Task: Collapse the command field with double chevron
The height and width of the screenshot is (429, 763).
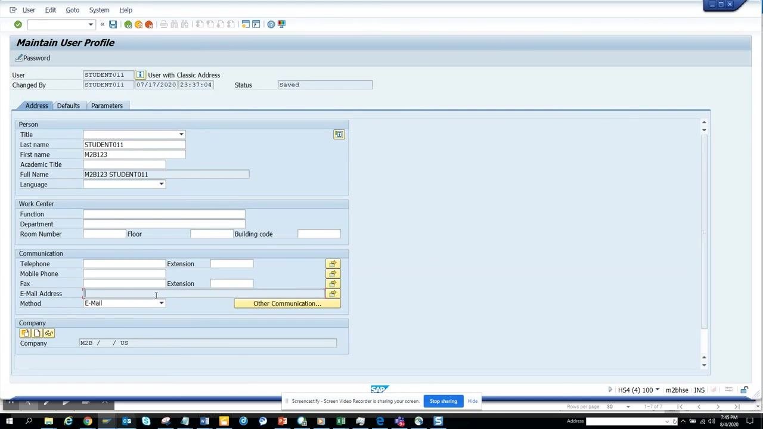Action: click(x=103, y=24)
